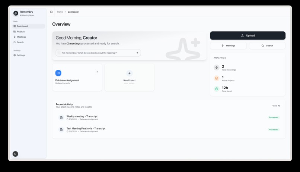
Task: Click the orange Active Projects icon
Action: 216,78
